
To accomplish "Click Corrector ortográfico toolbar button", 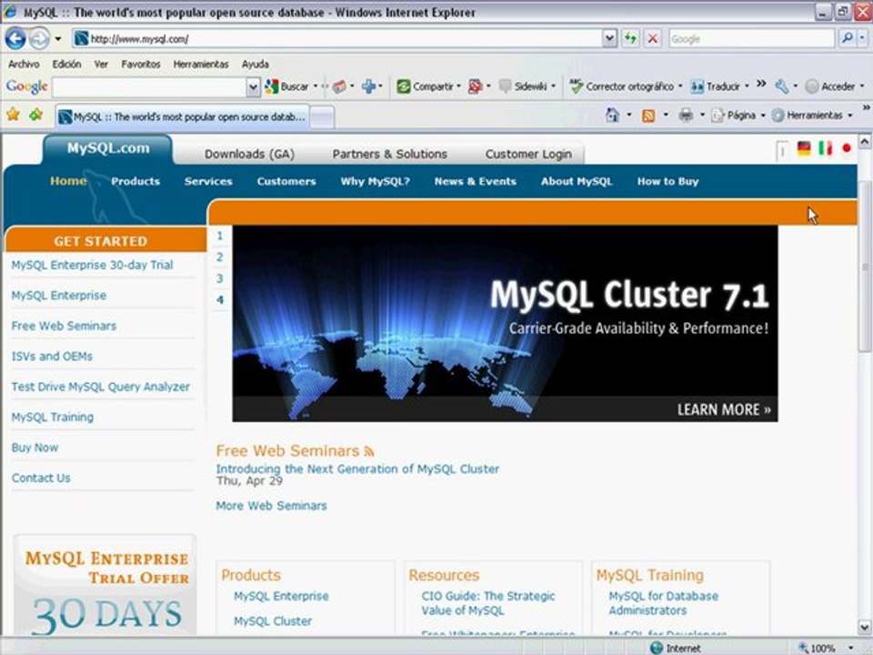I will [622, 86].
